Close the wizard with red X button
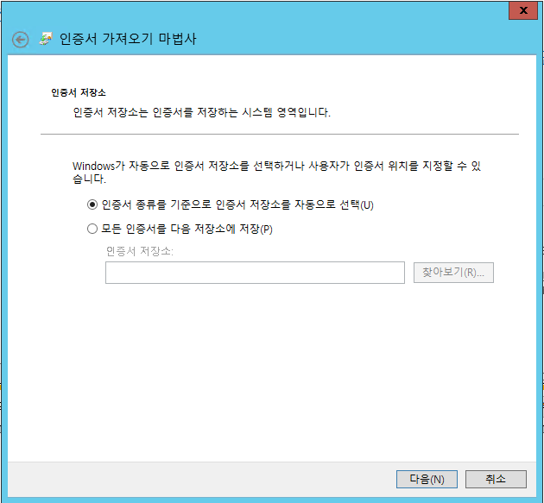Screen dimensions: 544x503 coord(523,10)
